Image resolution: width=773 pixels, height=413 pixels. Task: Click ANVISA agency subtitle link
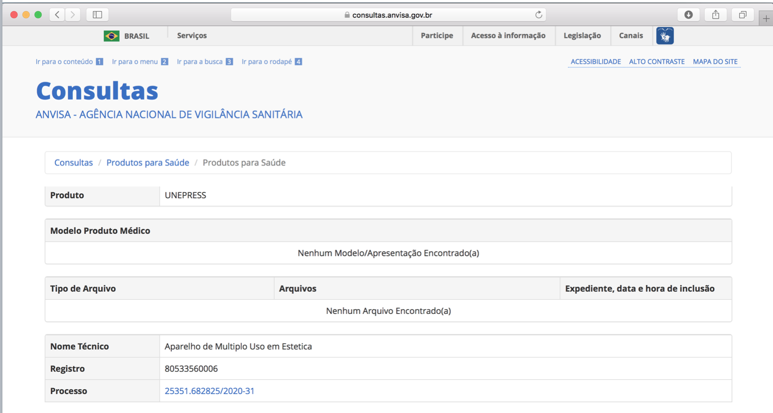coord(169,114)
